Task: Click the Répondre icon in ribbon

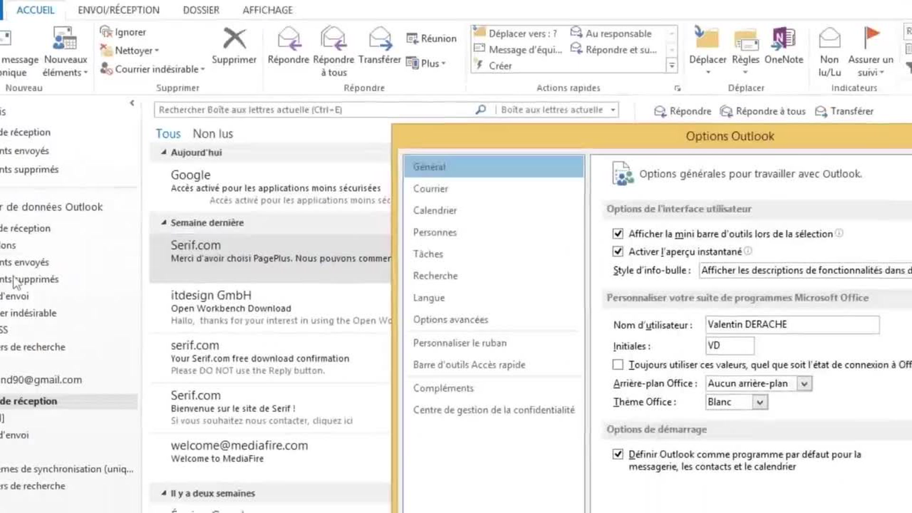Action: tap(288, 39)
